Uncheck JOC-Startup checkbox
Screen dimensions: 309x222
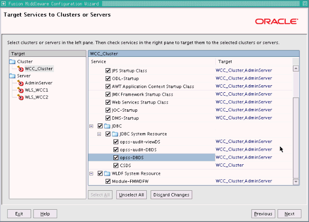pos(108,110)
